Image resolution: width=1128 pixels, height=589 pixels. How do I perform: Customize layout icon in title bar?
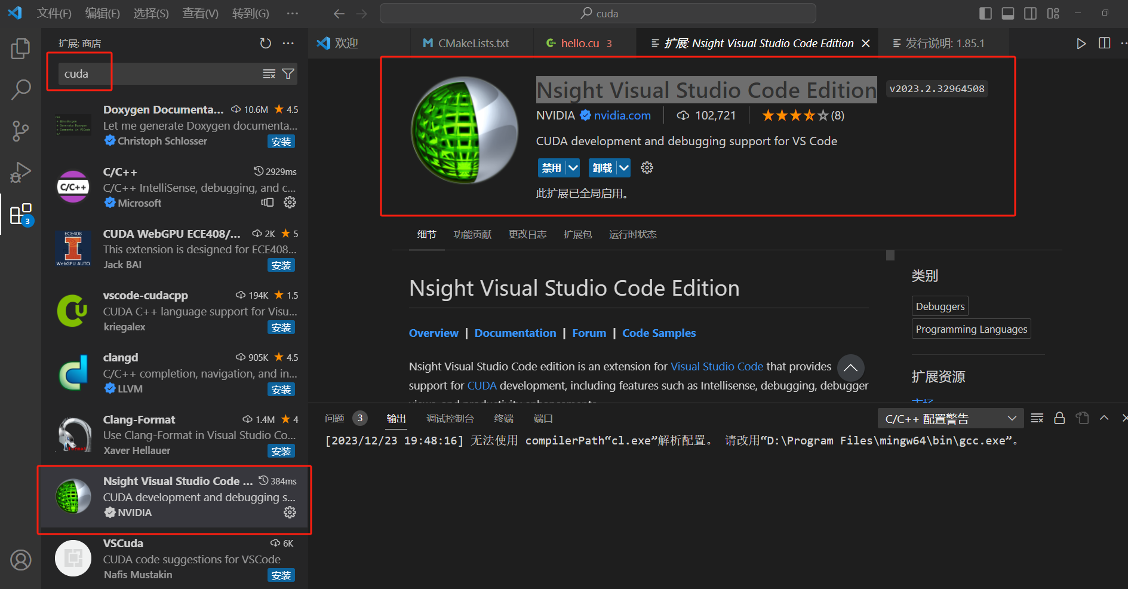click(1053, 13)
